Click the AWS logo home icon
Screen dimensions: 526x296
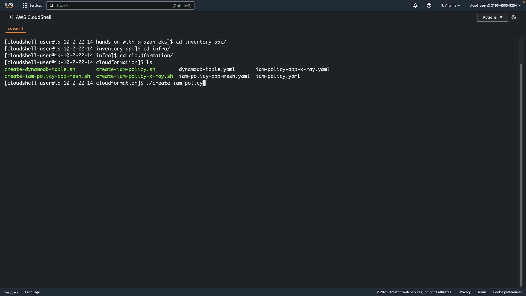(9, 5)
